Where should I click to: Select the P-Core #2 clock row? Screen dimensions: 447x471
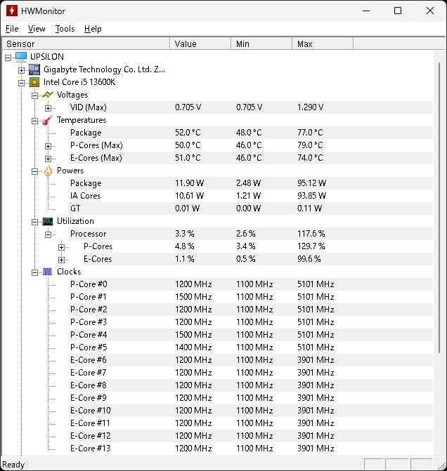[x=251, y=310]
